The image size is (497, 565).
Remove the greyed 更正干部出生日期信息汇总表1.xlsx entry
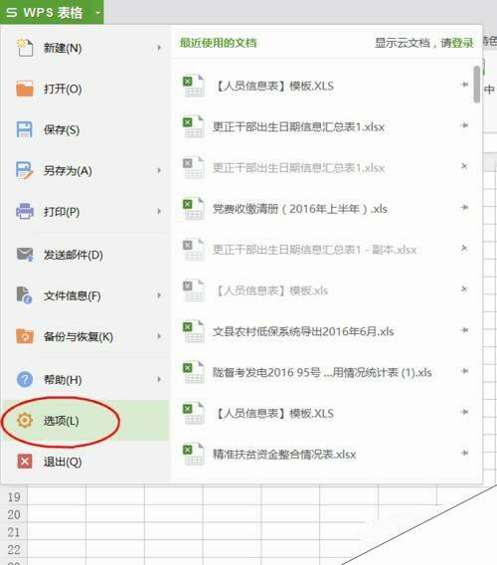pos(464,166)
